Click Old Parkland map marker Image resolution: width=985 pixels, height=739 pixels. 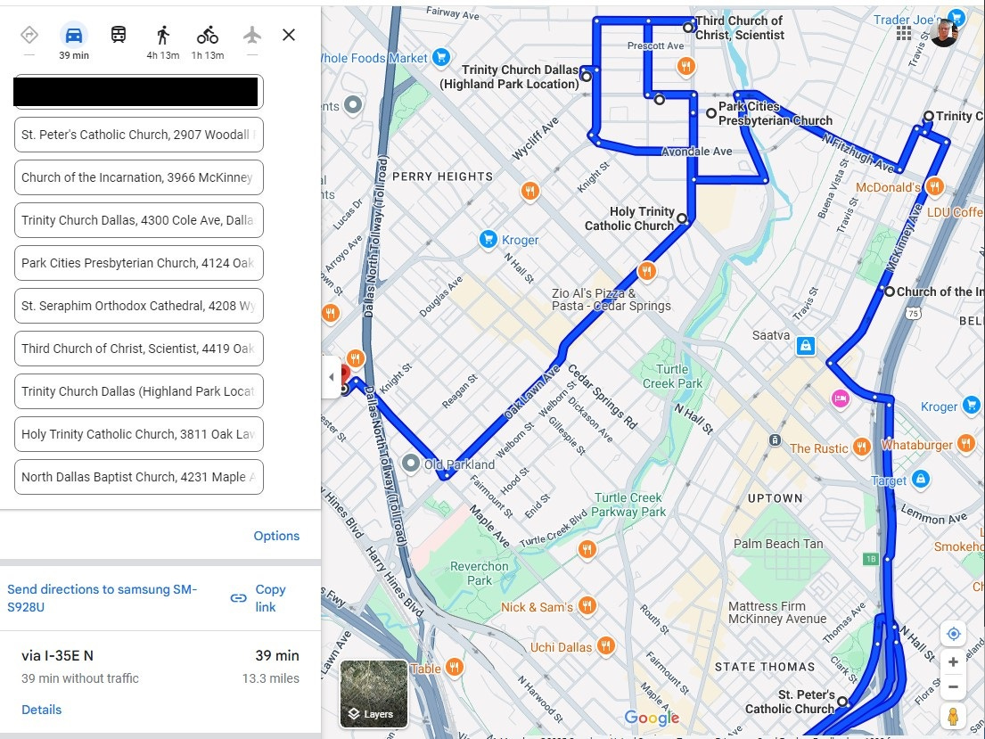pyautogui.click(x=411, y=464)
